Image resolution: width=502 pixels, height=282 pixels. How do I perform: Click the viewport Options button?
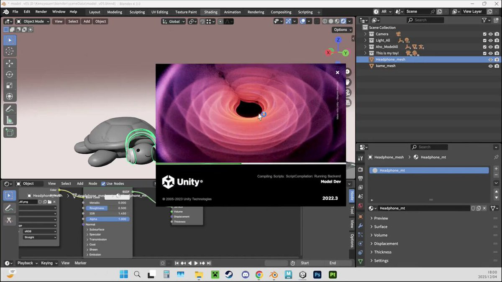342,30
